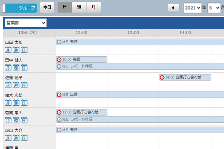Image resolution: width=224 pixels, height=149 pixels.
Task: Open 坂口 大介's daily calendar icon
Action: (24, 137)
